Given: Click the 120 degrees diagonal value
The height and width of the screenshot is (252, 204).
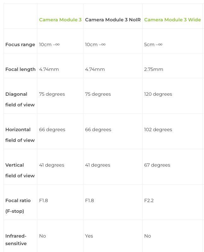Looking at the screenshot, I should [x=158, y=94].
